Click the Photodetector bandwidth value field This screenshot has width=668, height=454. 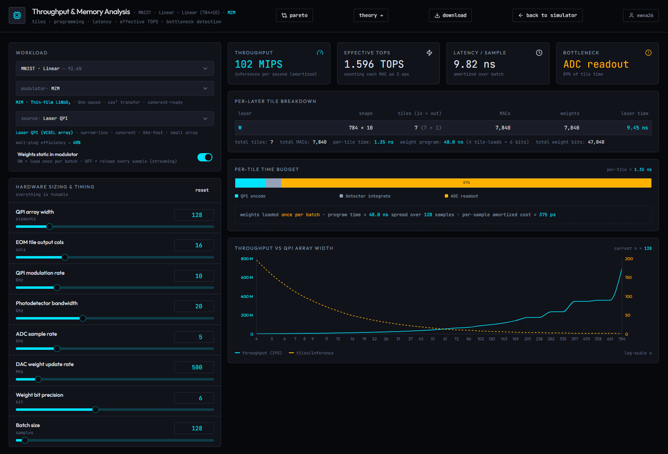[194, 306]
